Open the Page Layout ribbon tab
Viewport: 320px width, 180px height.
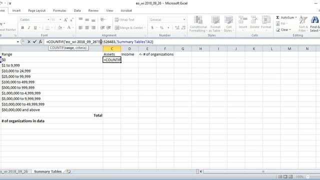[36, 10]
